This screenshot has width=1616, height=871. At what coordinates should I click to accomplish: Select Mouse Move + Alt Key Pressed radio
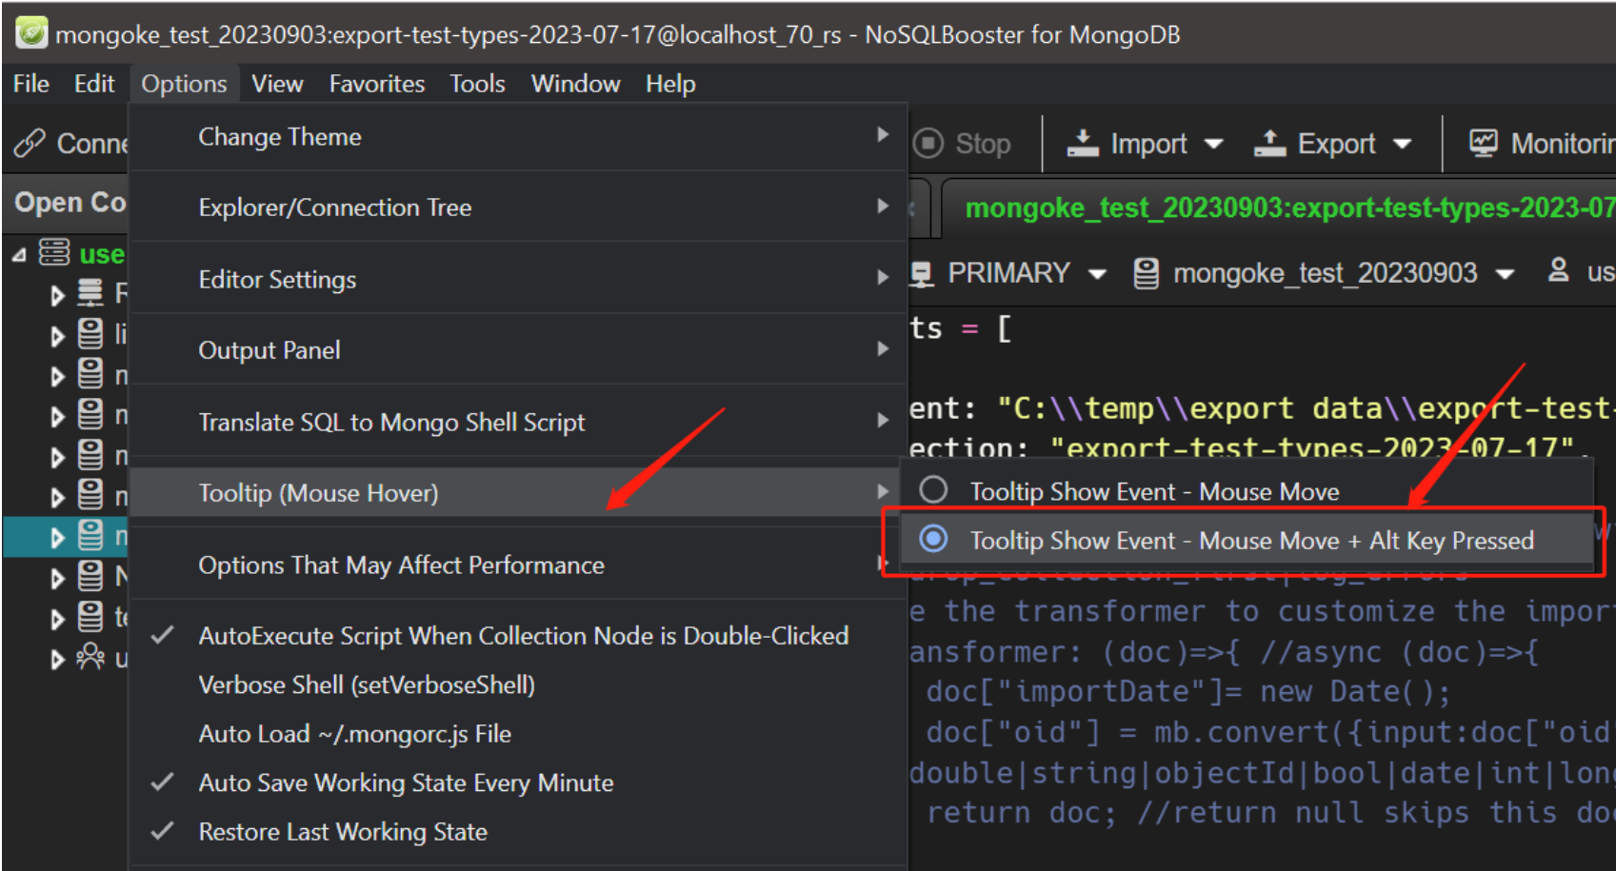point(933,539)
